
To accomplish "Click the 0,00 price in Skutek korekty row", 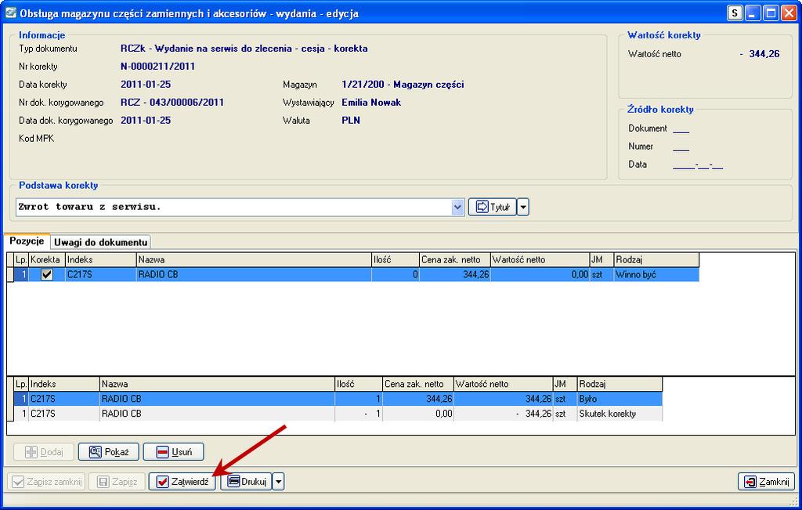I will pyautogui.click(x=418, y=414).
